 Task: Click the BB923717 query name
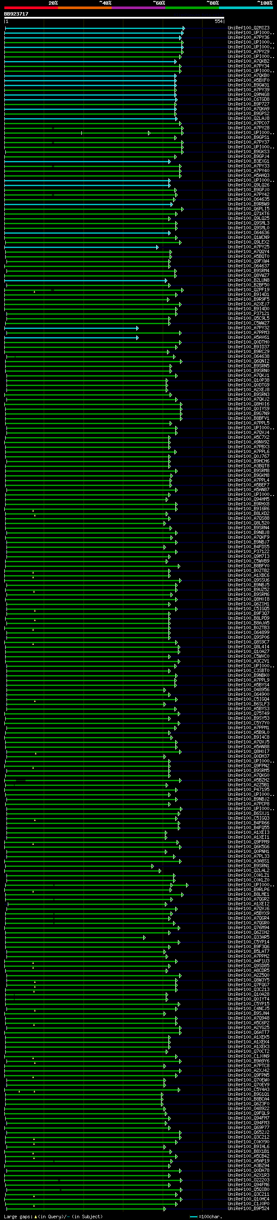pyautogui.click(x=16, y=14)
